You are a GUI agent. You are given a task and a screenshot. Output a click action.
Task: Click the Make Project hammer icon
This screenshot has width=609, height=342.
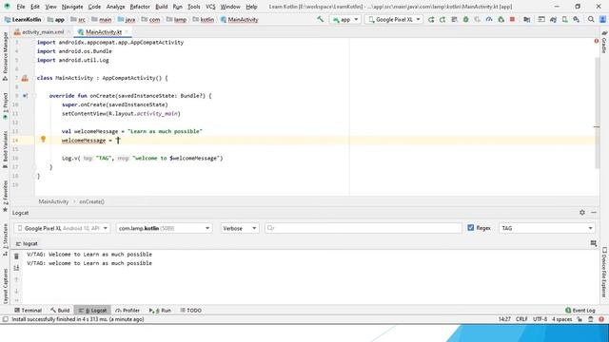[x=320, y=19]
